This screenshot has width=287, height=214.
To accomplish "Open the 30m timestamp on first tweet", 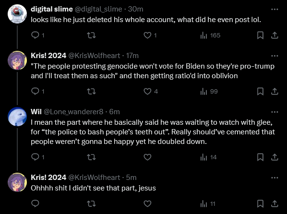I will [x=135, y=9].
